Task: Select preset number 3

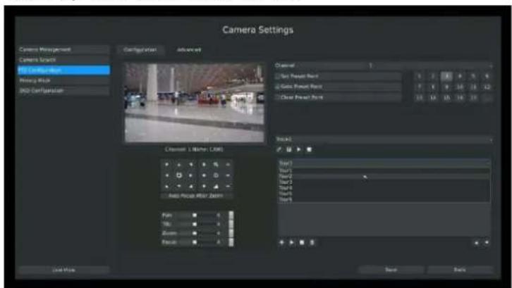Action: [x=446, y=76]
